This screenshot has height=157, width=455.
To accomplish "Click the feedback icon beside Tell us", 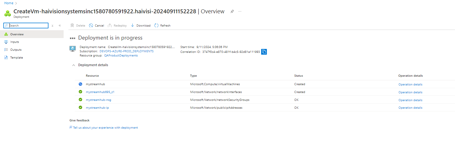I will pyautogui.click(x=71, y=128).
